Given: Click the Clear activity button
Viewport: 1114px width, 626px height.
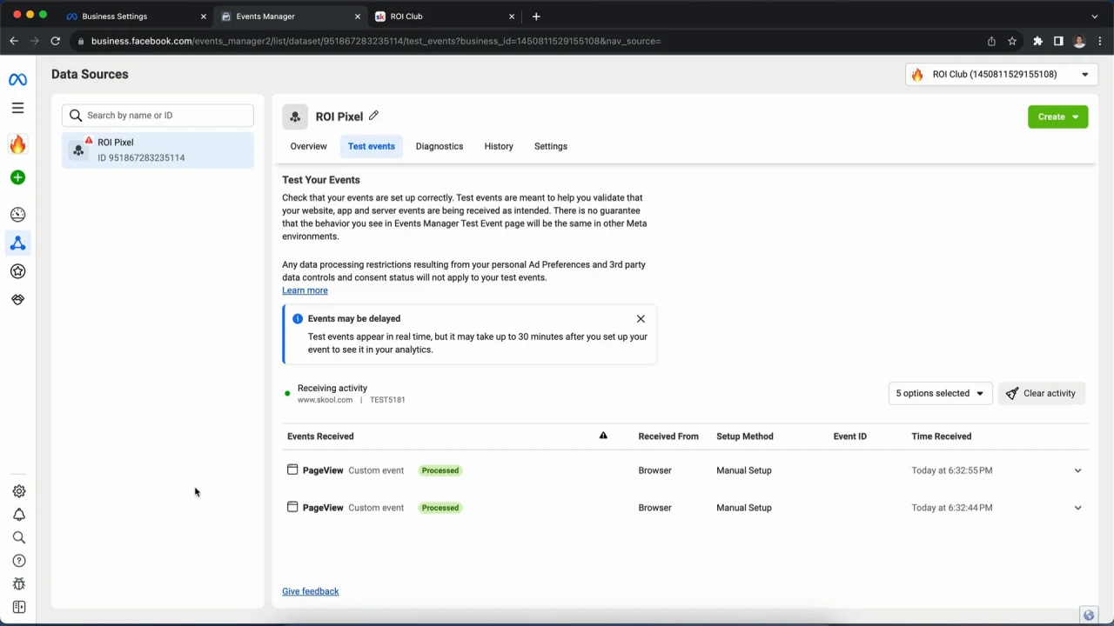Looking at the screenshot, I should 1041,394.
